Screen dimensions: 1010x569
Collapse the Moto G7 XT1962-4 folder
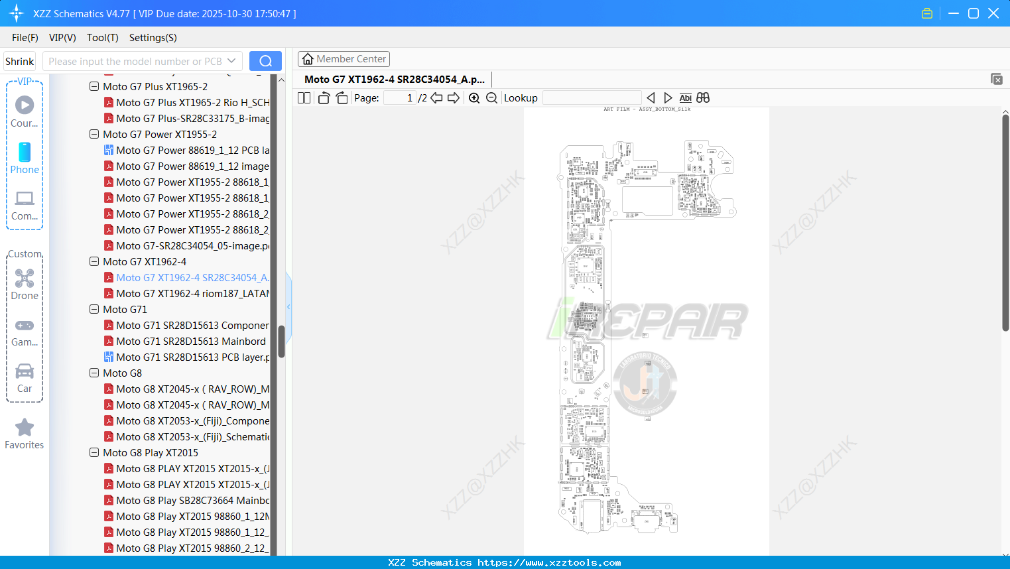tap(94, 262)
